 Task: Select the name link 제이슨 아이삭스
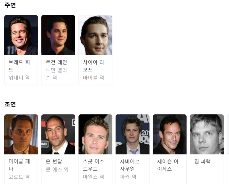[168, 165]
